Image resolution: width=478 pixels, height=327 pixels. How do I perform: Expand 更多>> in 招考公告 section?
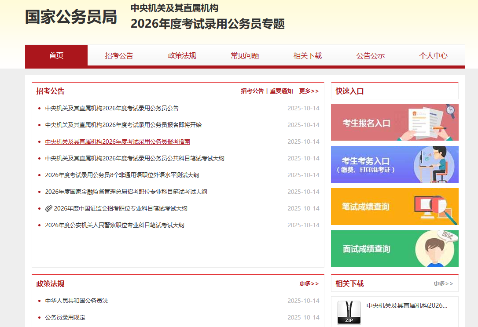tap(309, 91)
